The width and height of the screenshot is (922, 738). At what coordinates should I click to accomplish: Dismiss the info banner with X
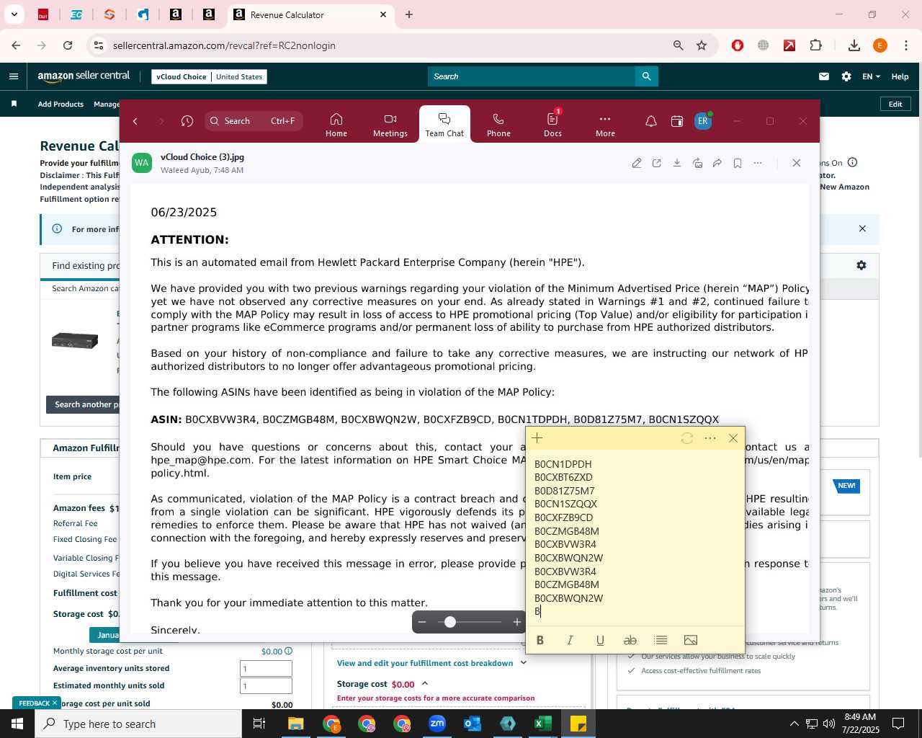pyautogui.click(x=862, y=228)
